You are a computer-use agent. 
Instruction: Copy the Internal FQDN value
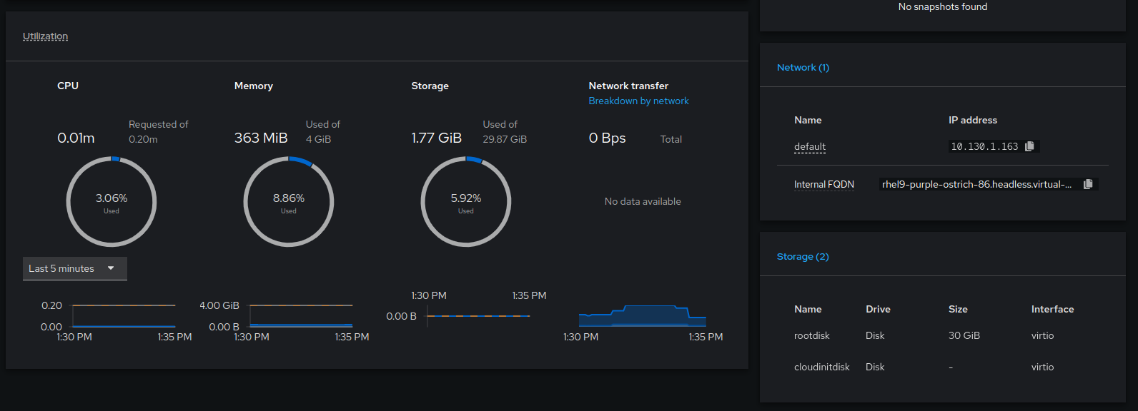[1088, 184]
